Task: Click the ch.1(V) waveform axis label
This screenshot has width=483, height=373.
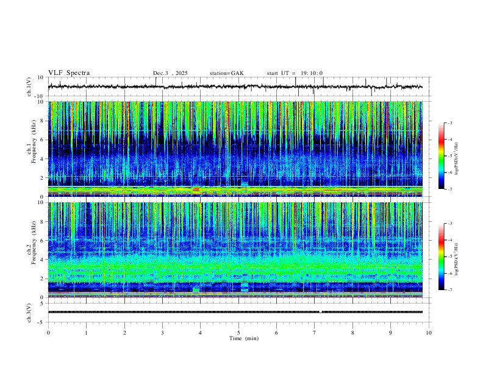Action: [29, 87]
